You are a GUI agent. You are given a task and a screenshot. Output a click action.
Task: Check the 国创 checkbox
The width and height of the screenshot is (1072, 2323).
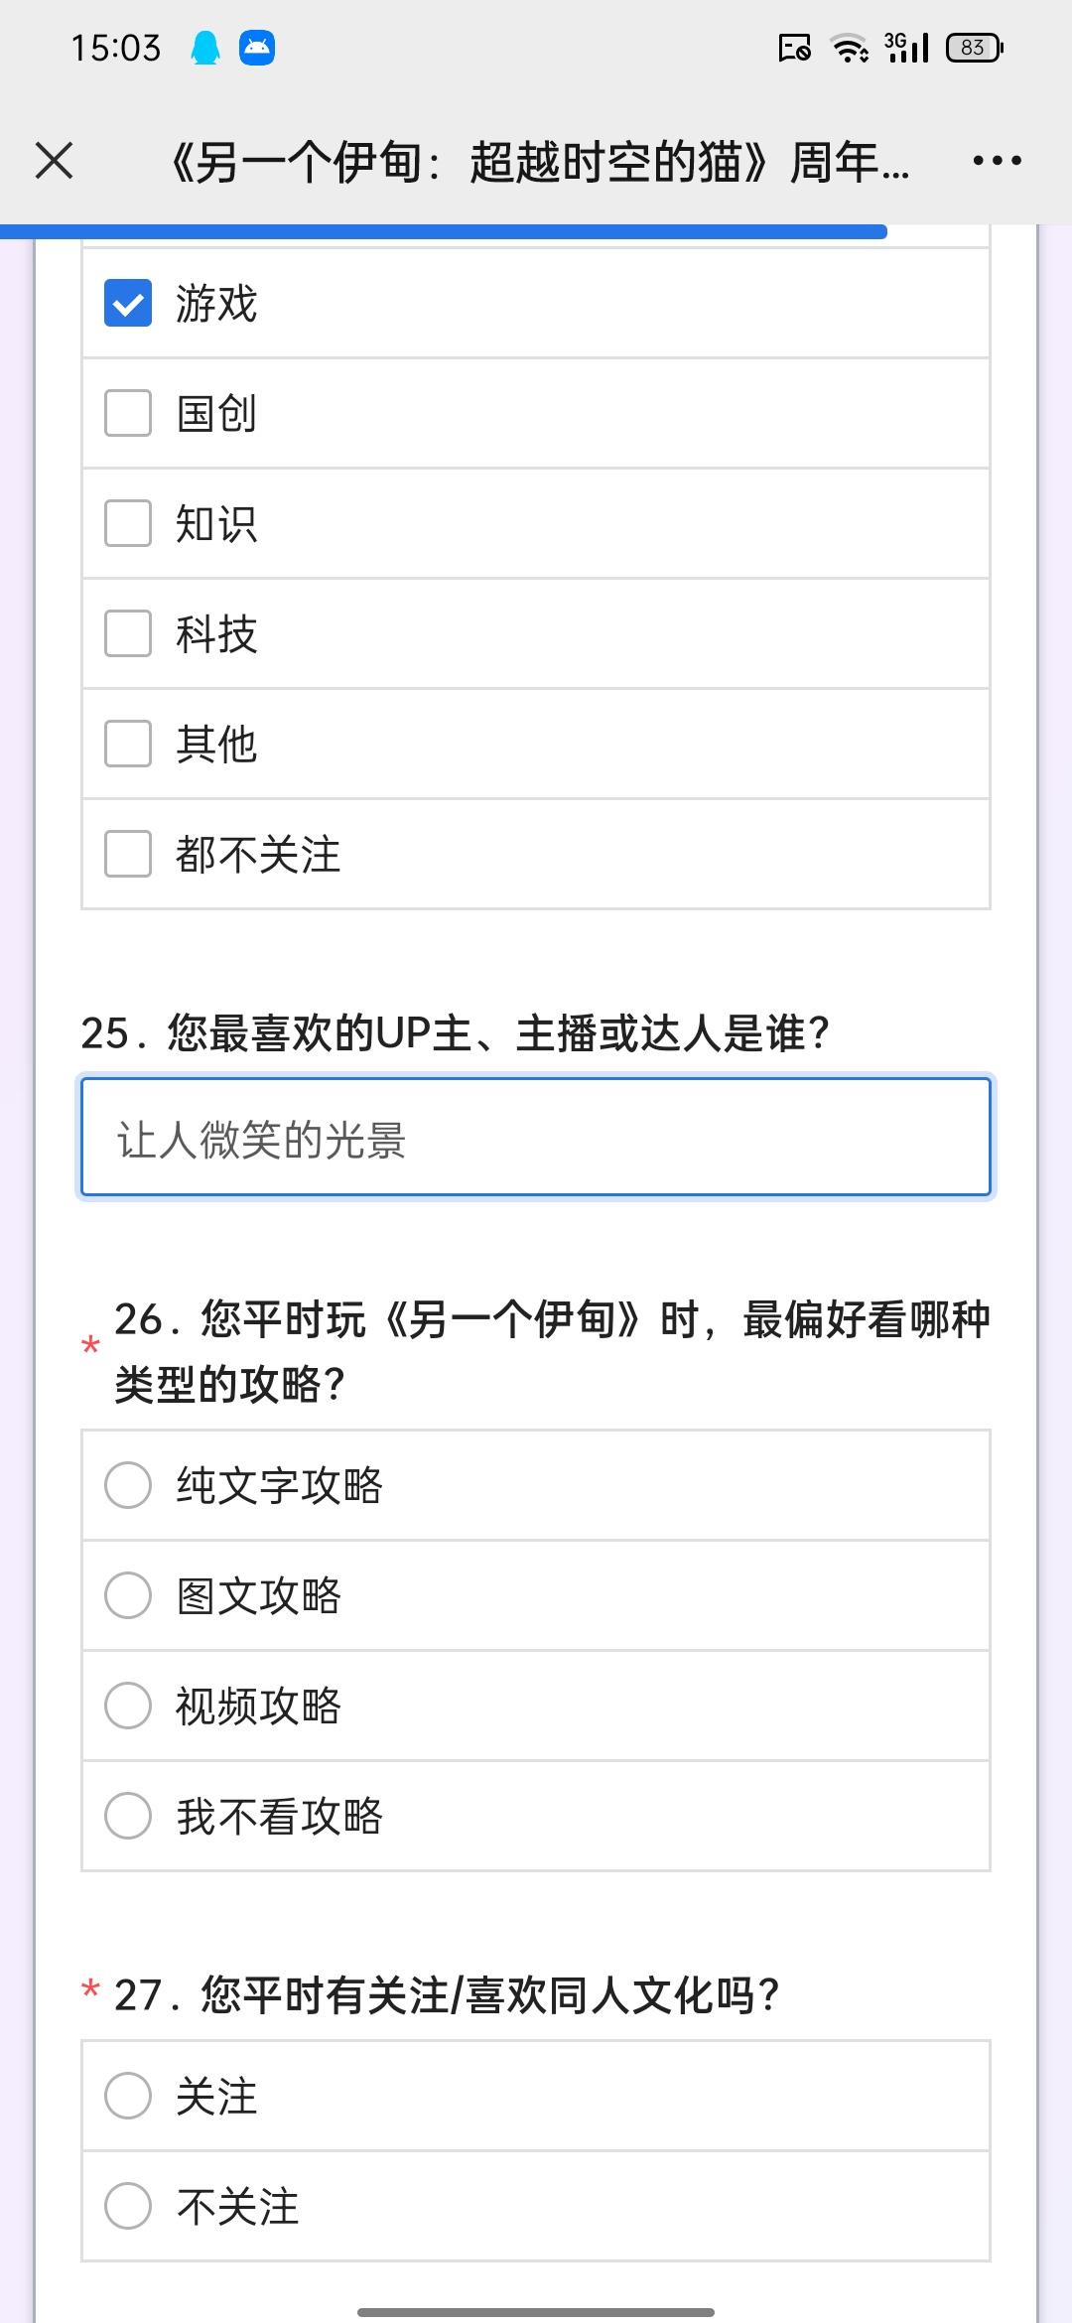(x=128, y=413)
